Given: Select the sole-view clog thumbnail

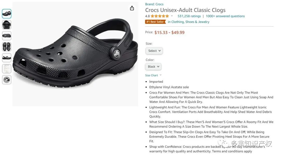Looking at the screenshot, I should [7, 36].
